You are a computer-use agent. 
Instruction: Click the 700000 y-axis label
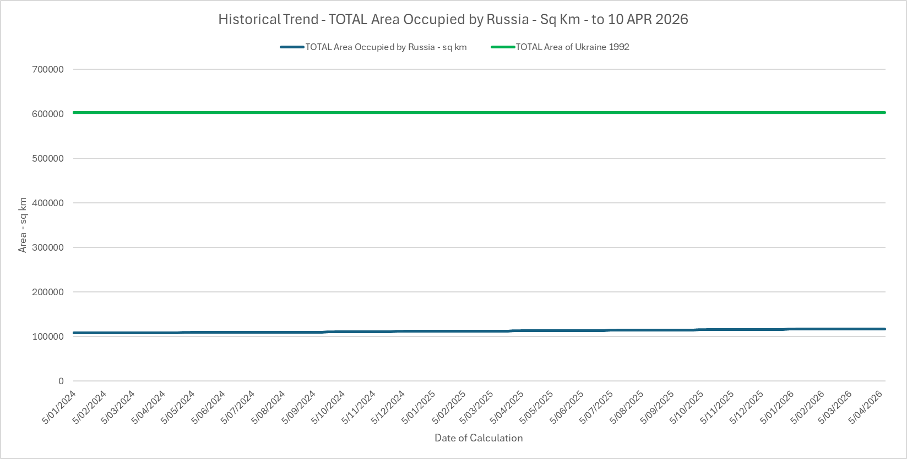click(x=48, y=69)
